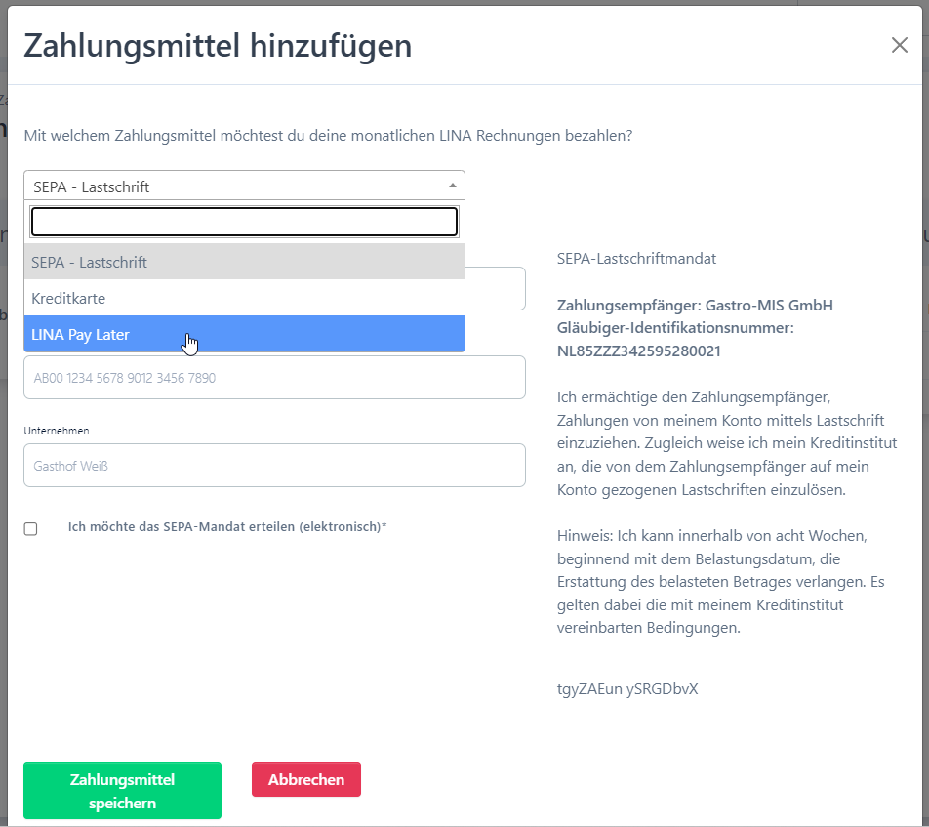Check the SEPA-Mandat erteilen checkbox
Screen dimensions: 929x827
point(31,529)
